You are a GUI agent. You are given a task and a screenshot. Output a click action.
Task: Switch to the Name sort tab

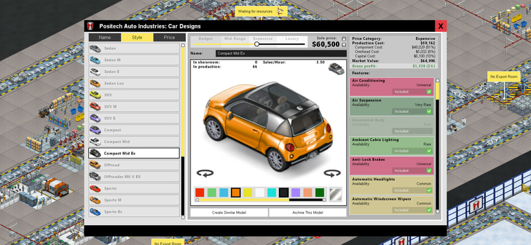(x=105, y=38)
